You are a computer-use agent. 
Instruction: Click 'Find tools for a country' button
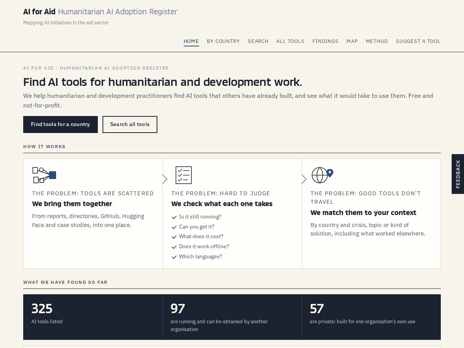pyautogui.click(x=60, y=125)
